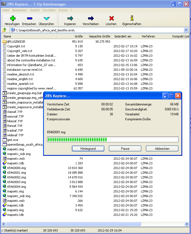Select tradsaf.TYP file name

[15, 130]
